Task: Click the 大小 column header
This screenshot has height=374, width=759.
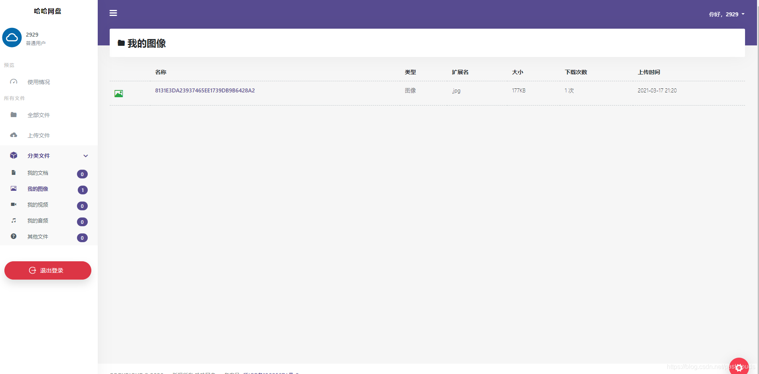Action: click(x=518, y=72)
